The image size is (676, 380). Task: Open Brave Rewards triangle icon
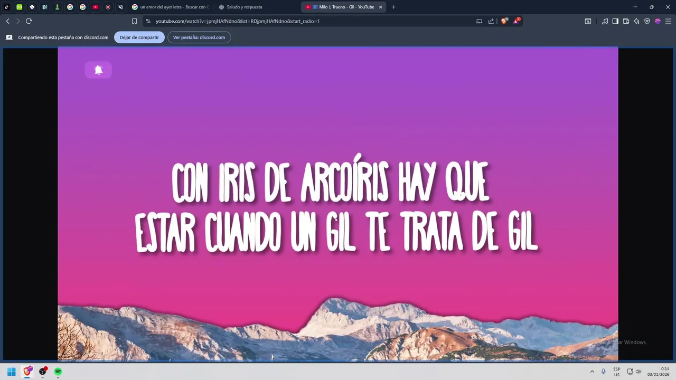click(x=517, y=21)
